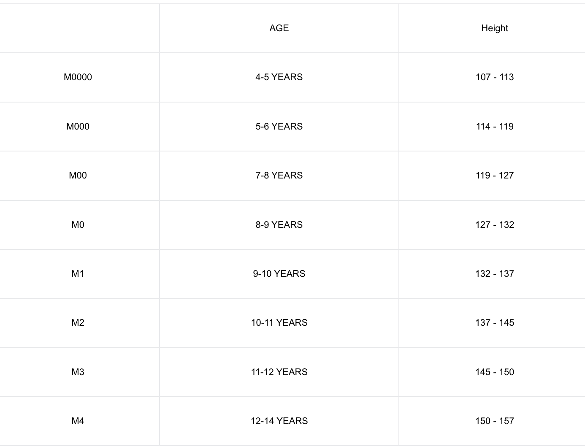Select the 7-8 YEARS age cell
The height and width of the screenshot is (446, 585).
(x=279, y=176)
